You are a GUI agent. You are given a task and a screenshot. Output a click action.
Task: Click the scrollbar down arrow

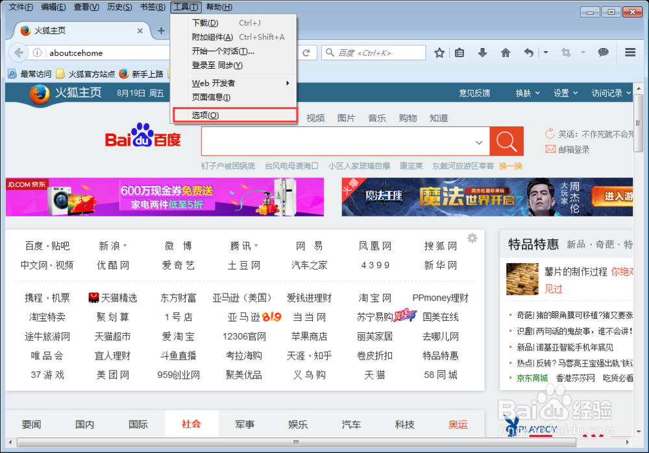[x=639, y=431]
